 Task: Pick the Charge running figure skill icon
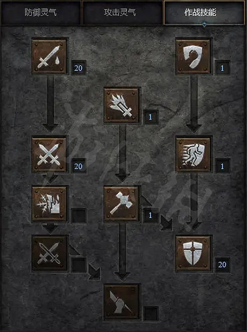(194, 154)
